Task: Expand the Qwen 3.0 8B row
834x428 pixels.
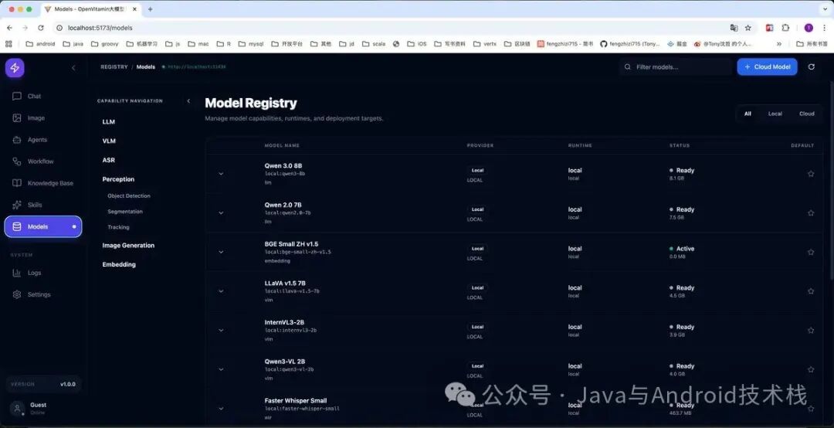Action: (x=221, y=174)
